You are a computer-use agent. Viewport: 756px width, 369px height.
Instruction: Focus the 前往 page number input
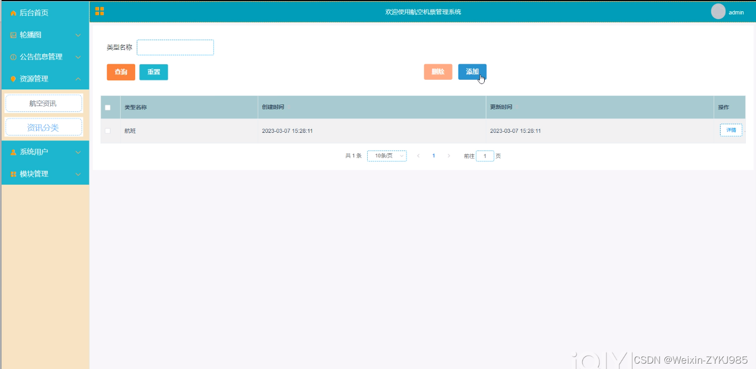tap(485, 156)
